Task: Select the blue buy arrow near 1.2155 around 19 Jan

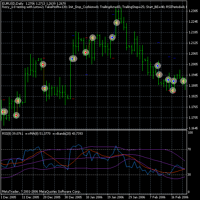Action: click(112, 37)
